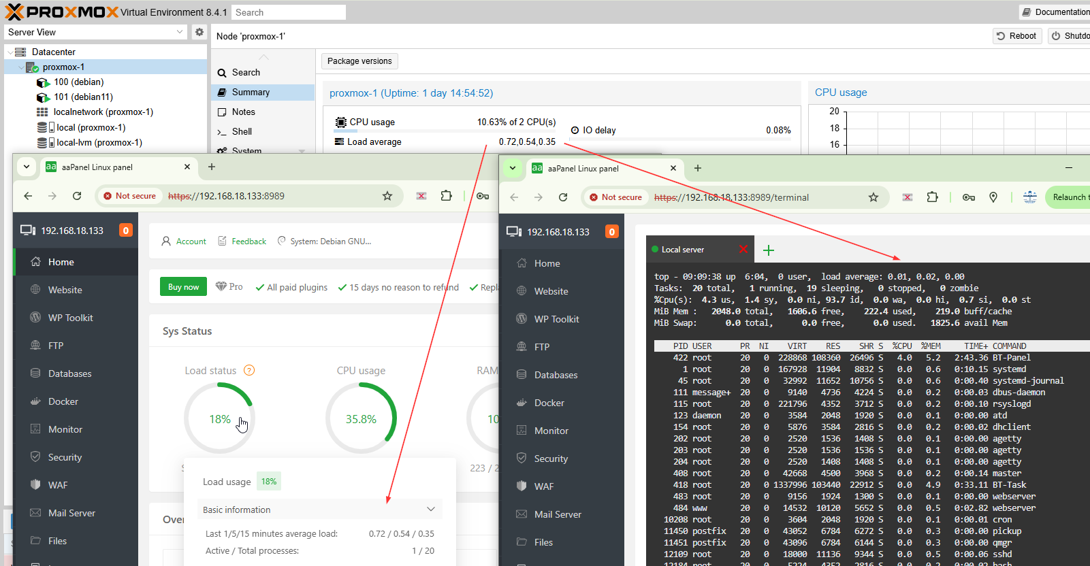Click Not secure badge in left browser
This screenshot has width=1090, height=566.
(129, 196)
